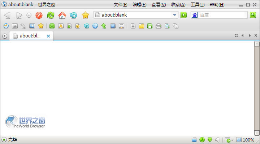This screenshot has height=144, width=260.
Task: Open the 编辑(E) menu
Action: [139, 5]
